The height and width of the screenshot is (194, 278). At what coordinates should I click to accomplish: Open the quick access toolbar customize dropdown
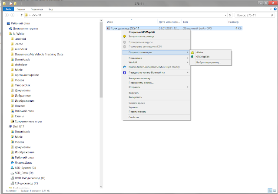19,4
